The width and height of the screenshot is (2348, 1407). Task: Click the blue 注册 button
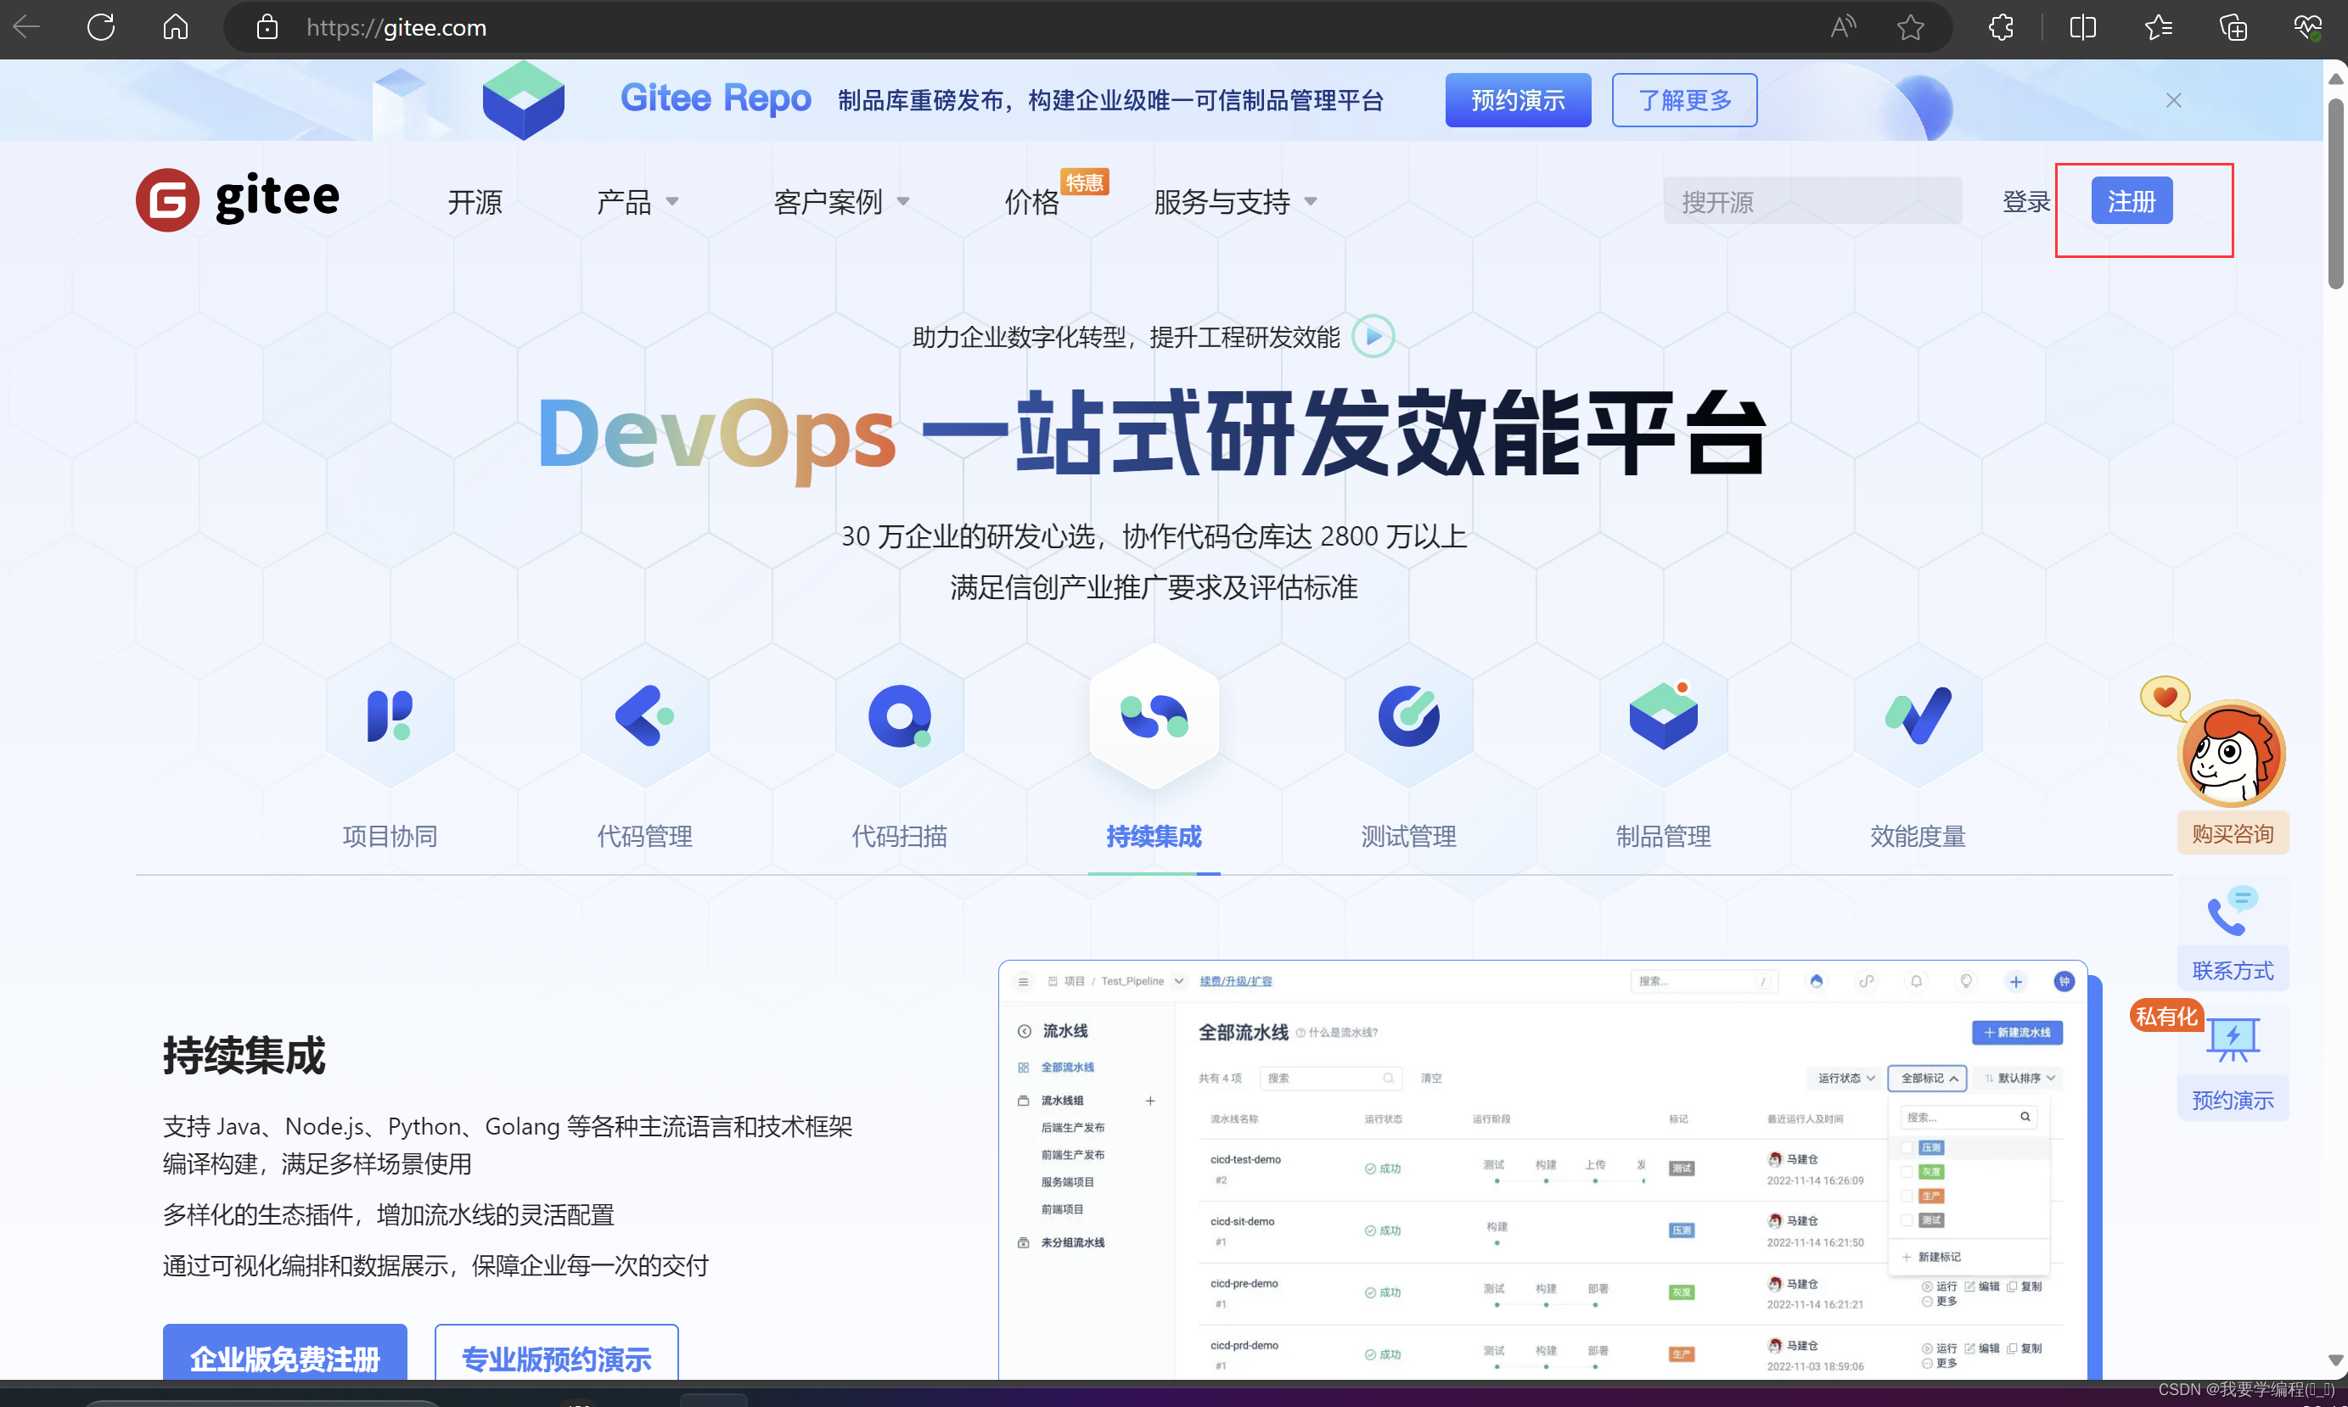click(x=2131, y=201)
